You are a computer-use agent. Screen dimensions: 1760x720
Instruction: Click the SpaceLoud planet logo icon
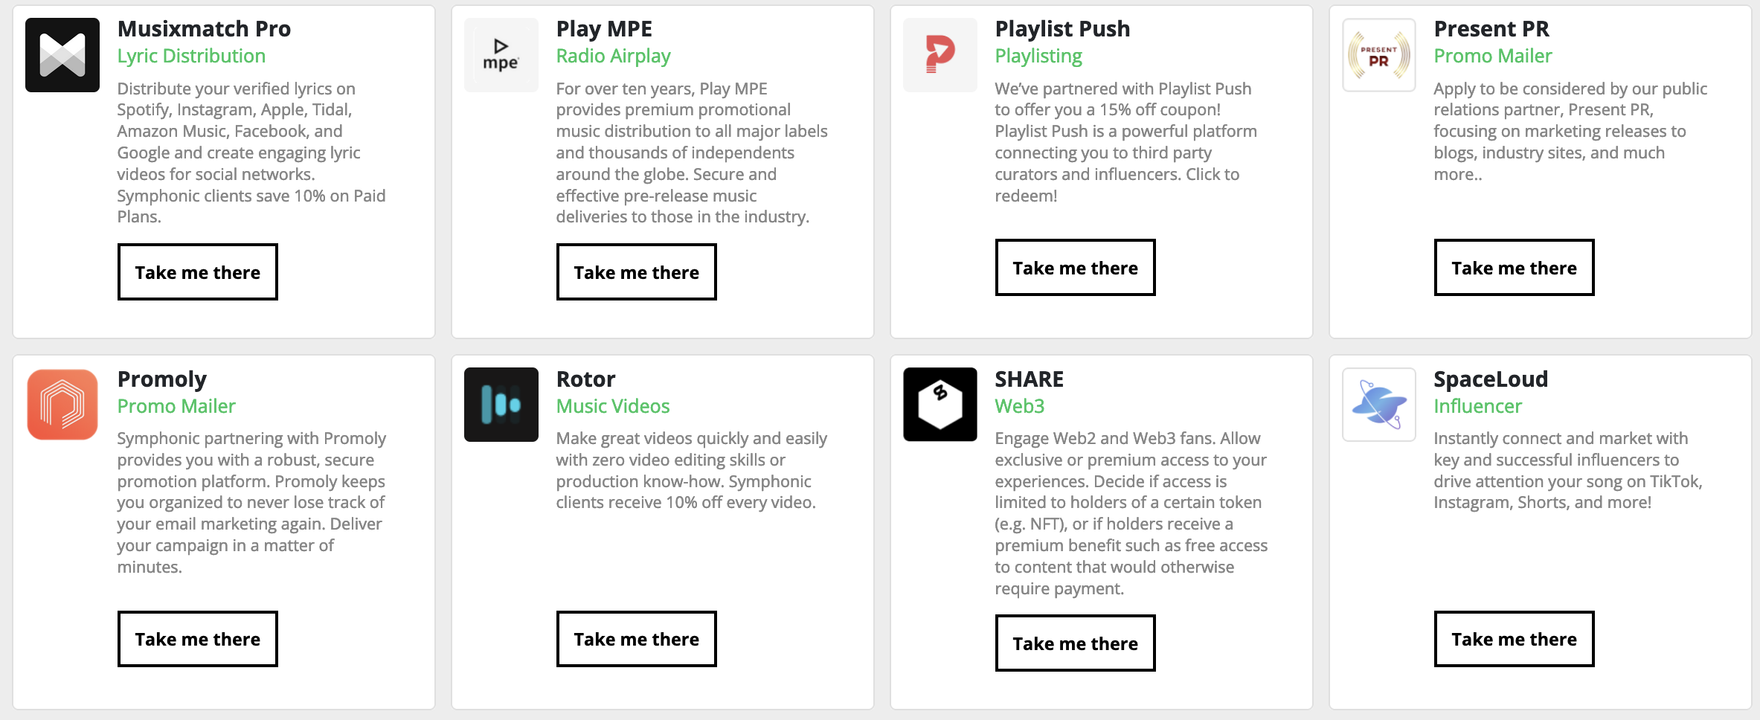[x=1379, y=405]
